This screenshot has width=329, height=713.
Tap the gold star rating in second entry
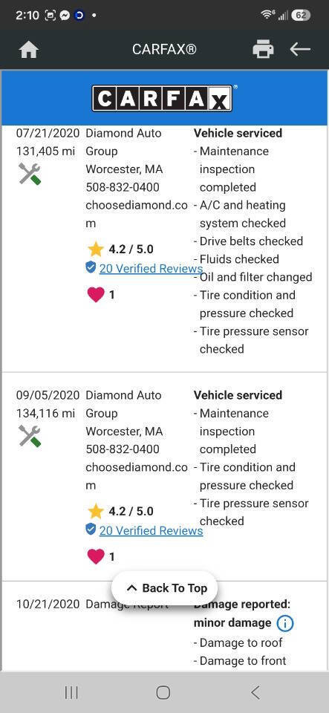tap(95, 512)
